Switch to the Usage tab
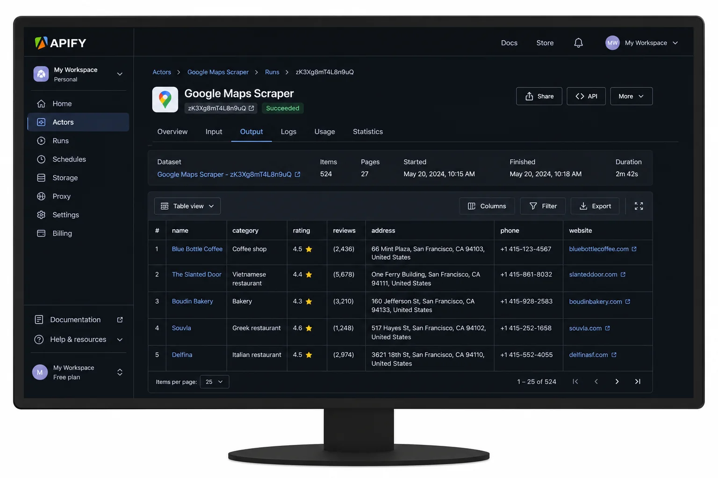The image size is (718, 478). 324,132
